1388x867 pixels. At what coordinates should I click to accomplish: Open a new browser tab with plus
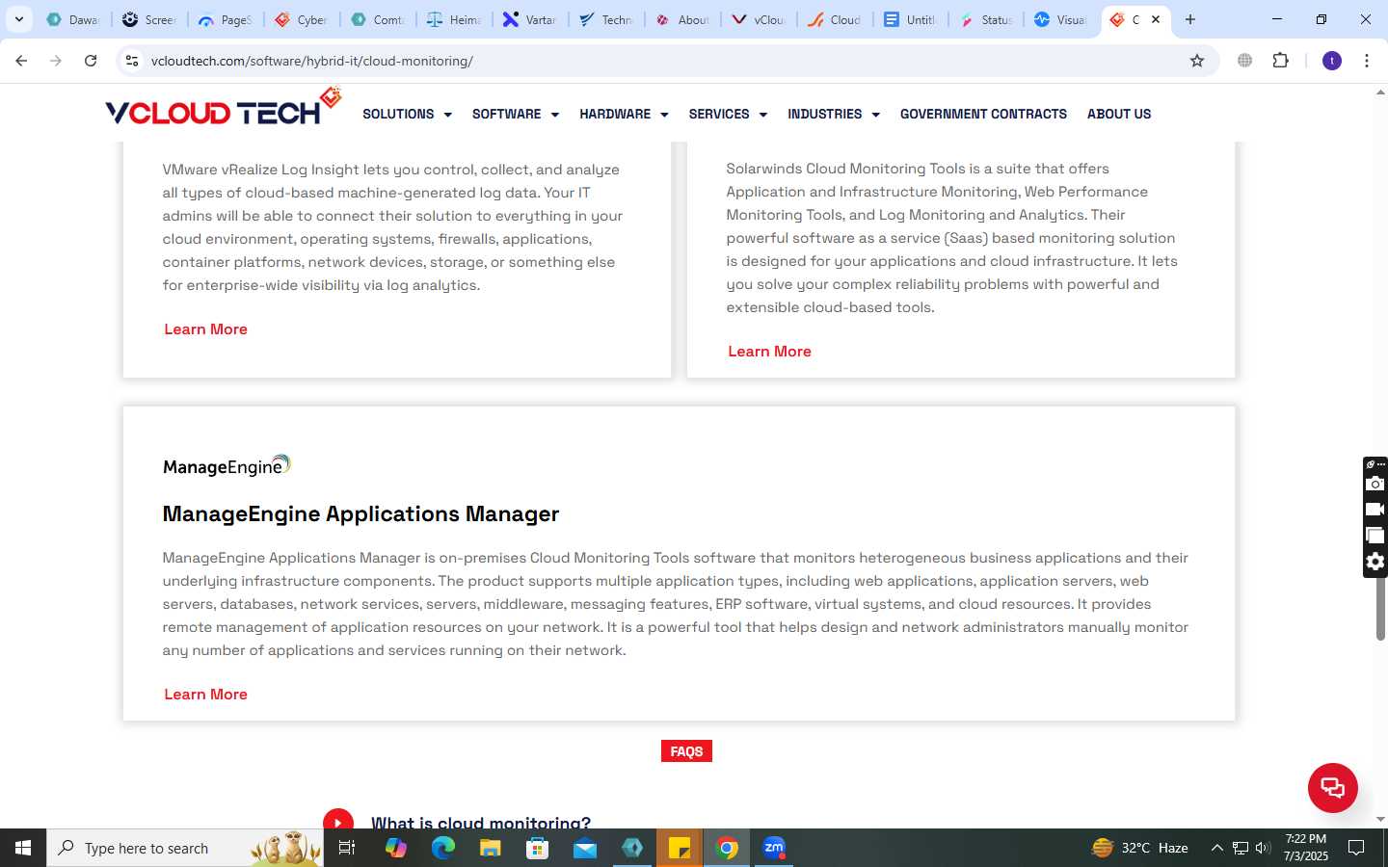(1190, 19)
